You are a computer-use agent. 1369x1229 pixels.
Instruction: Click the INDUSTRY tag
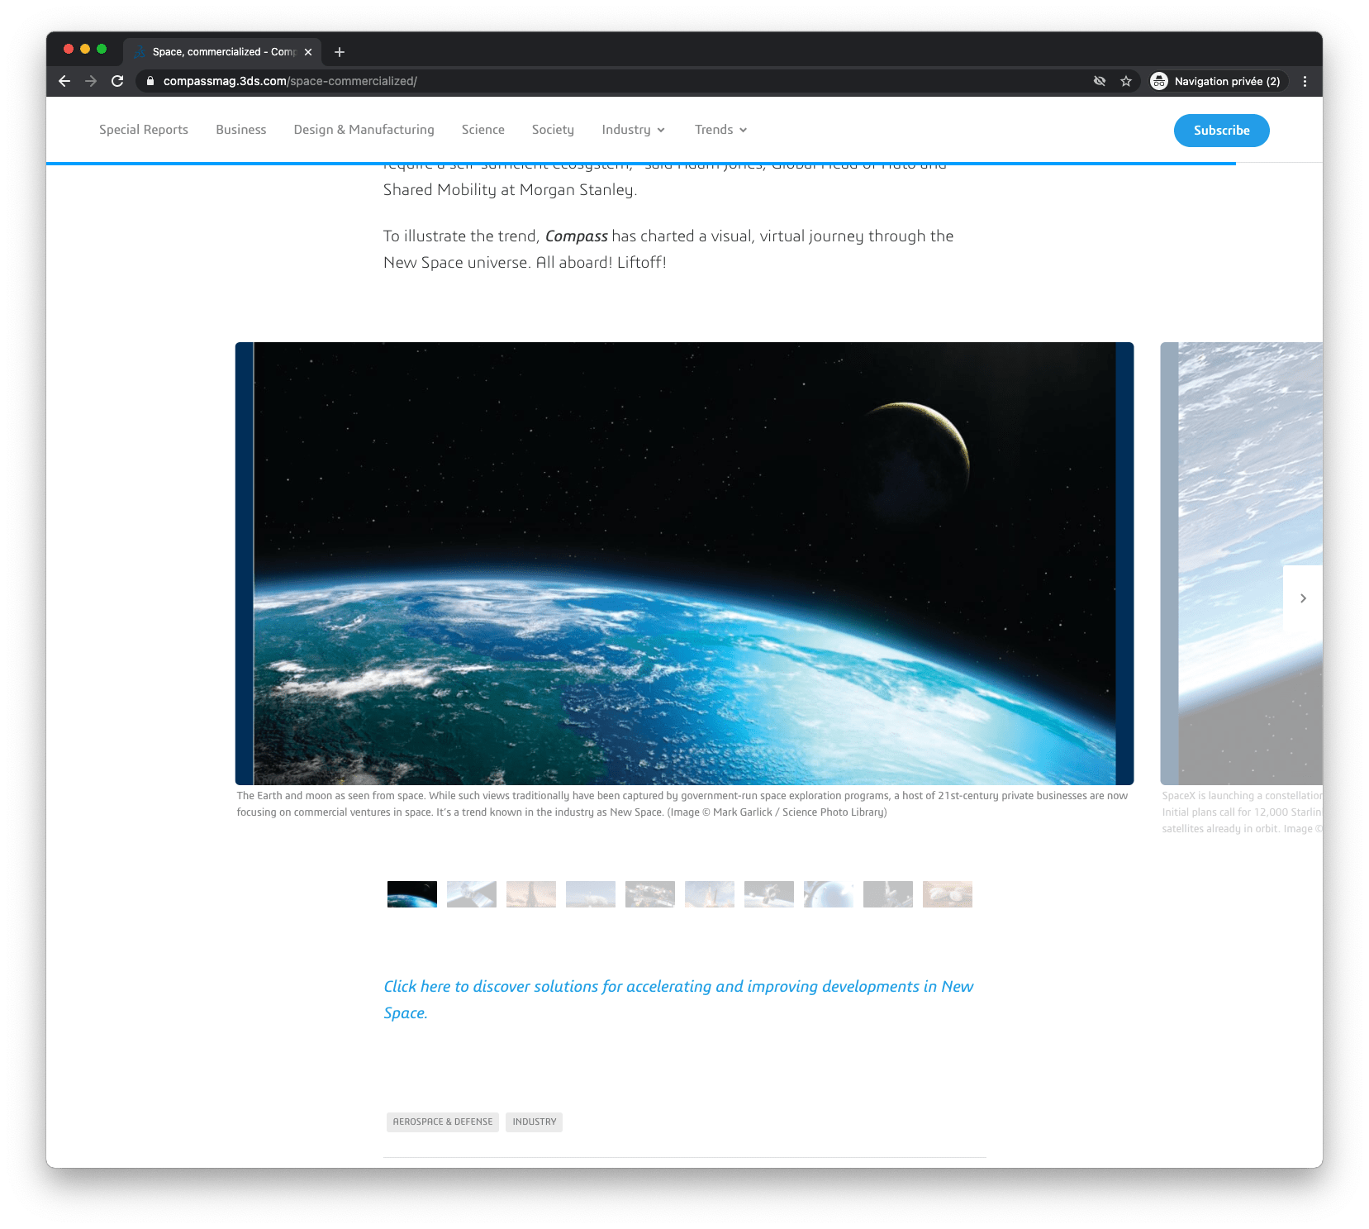point(534,1122)
